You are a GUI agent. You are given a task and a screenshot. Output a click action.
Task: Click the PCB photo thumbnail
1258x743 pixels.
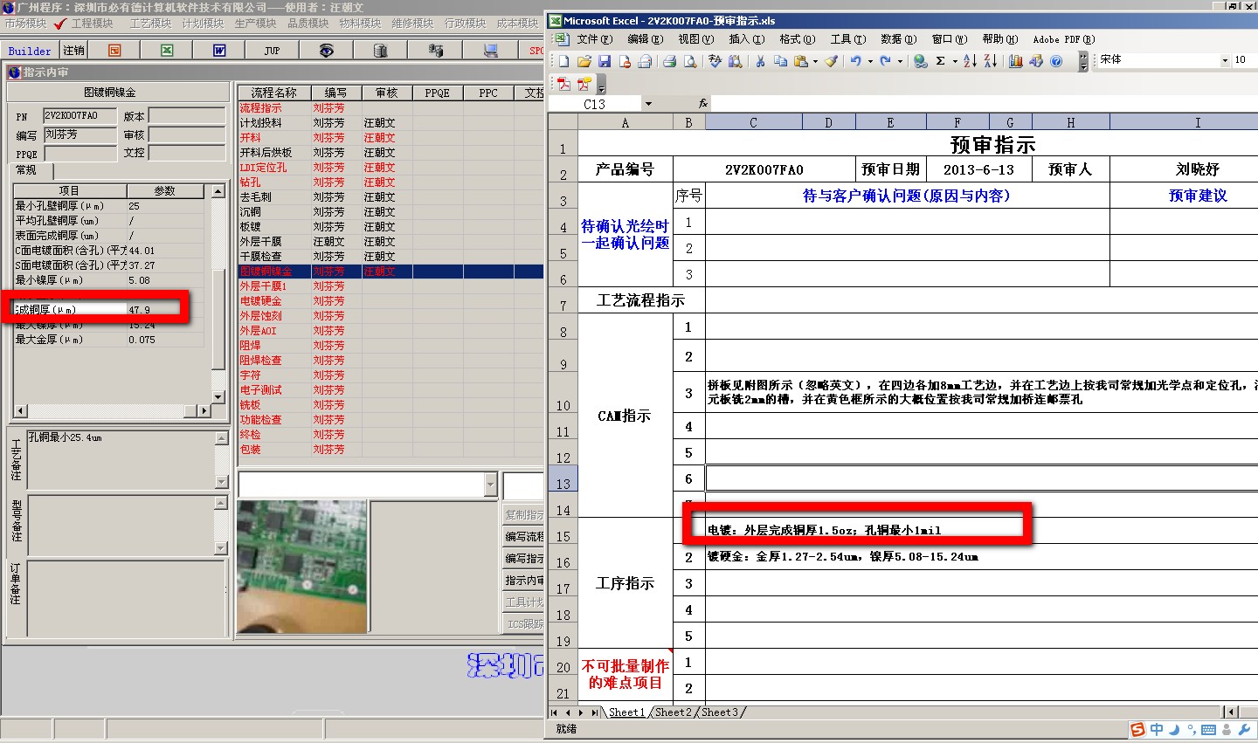pos(301,566)
